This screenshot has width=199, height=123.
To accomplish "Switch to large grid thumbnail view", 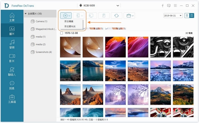I will pos(192,15).
